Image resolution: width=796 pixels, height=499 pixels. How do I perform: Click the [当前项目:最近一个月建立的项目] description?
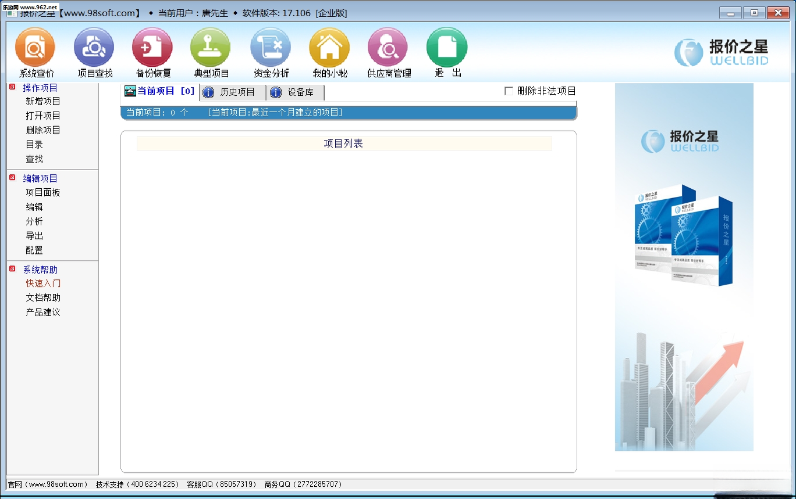click(275, 113)
